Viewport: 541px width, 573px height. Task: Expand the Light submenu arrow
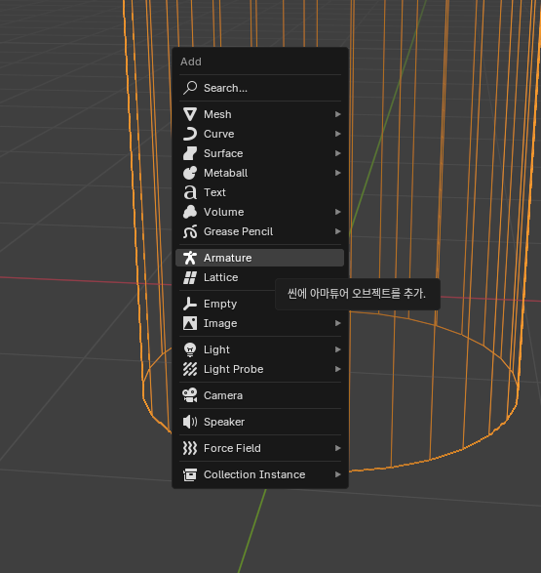(338, 349)
